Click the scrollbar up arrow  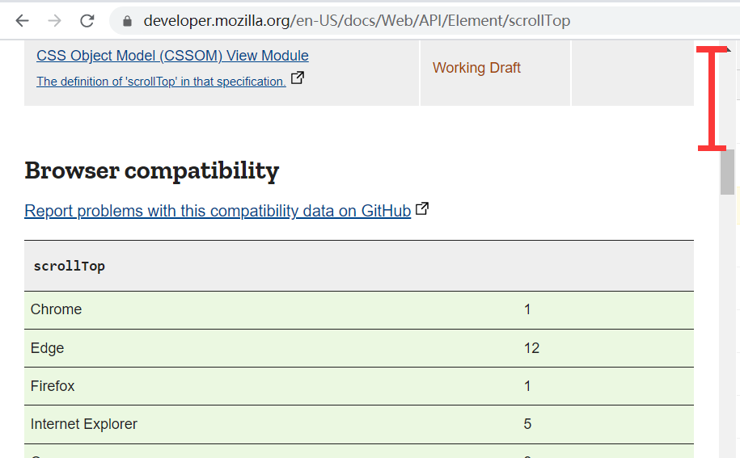point(728,50)
